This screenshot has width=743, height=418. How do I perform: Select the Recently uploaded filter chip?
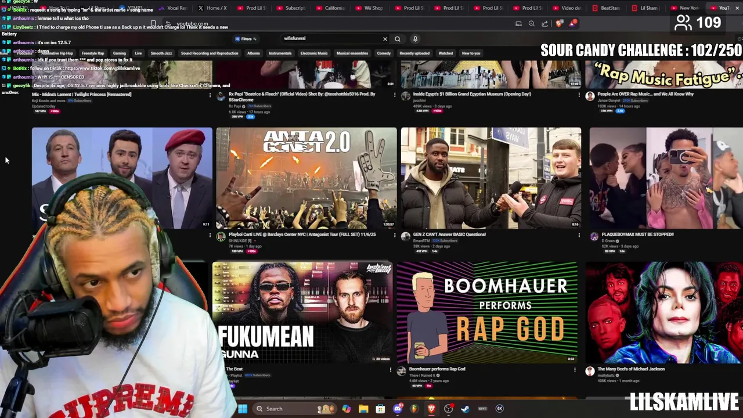[x=414, y=53]
